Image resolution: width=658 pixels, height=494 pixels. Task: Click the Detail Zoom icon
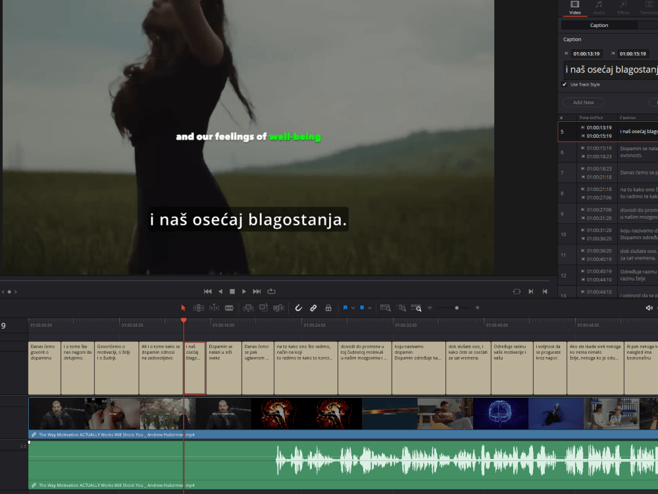click(401, 308)
